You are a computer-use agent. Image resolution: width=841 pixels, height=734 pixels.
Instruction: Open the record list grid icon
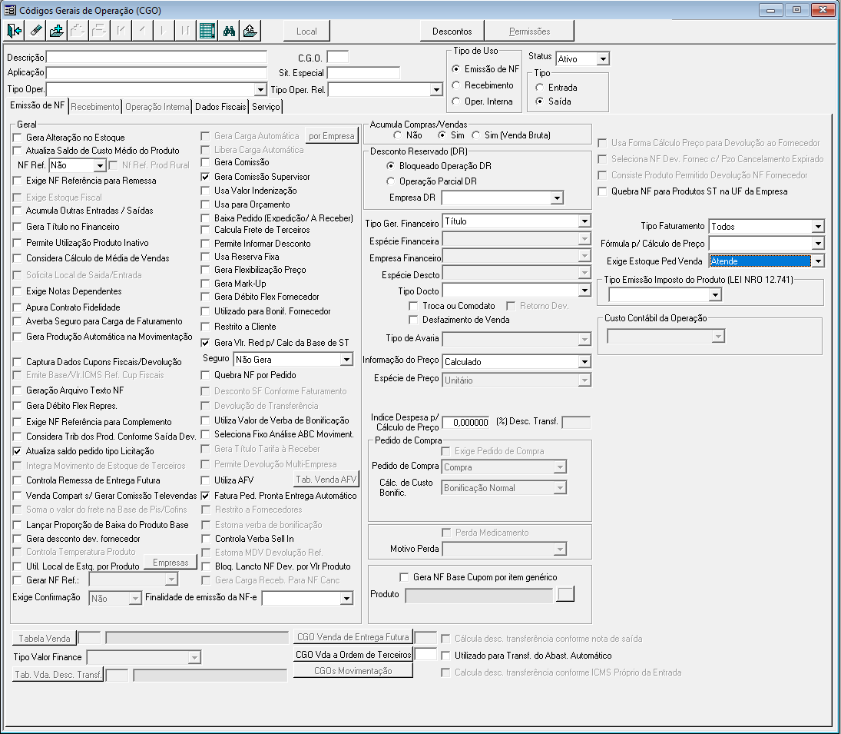pyautogui.click(x=207, y=31)
